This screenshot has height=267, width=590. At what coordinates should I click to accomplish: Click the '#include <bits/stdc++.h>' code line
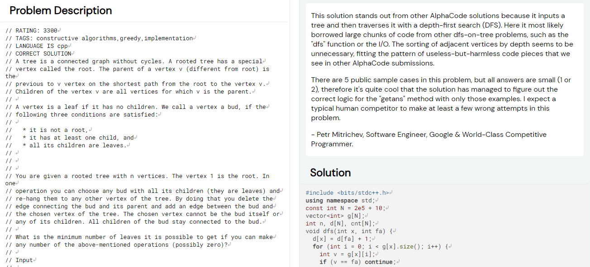[347, 193]
